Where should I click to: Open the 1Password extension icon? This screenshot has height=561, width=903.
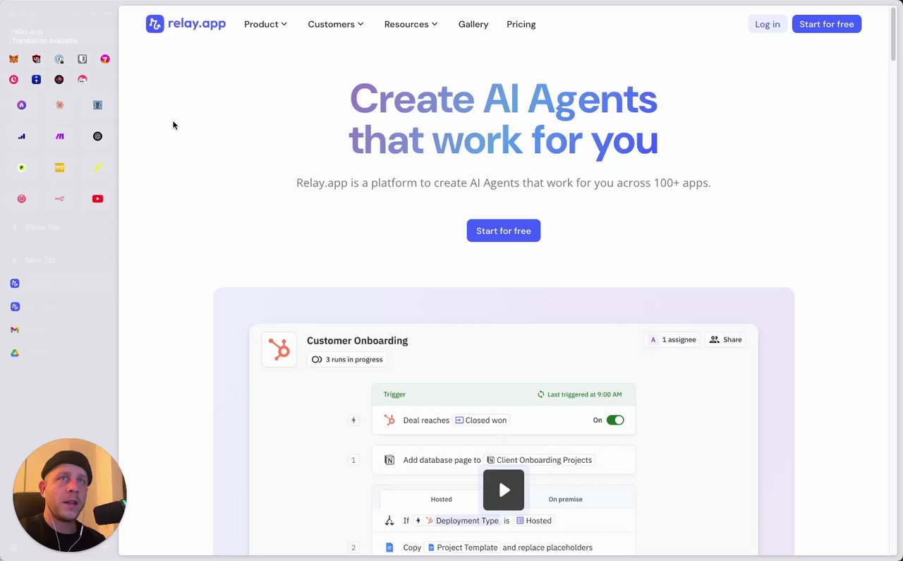59,59
